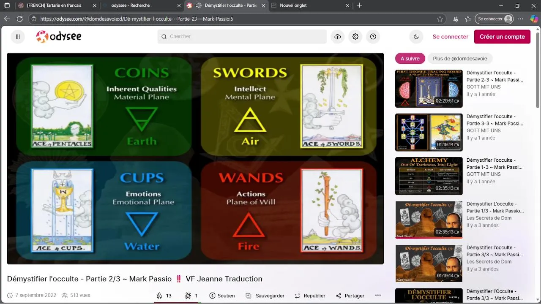Open the browser extensions icon

tap(455, 19)
